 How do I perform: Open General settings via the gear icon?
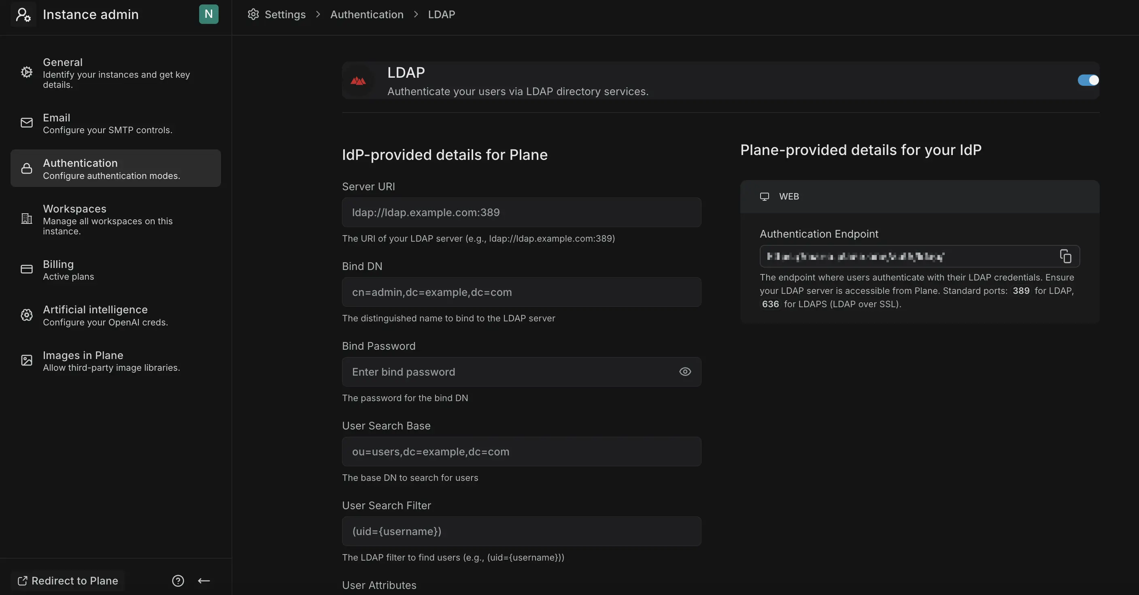click(x=26, y=72)
